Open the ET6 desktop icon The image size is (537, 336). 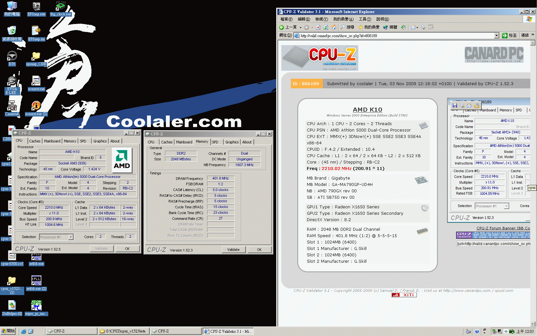coord(12,59)
